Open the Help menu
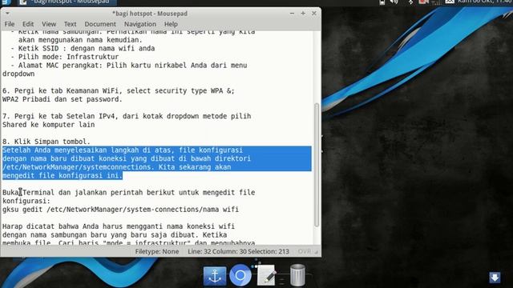This screenshot has width=513, height=288. coord(171,24)
